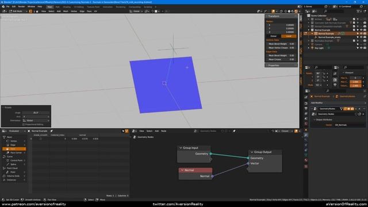Click the Global orientation button in Transform
The image size is (368, 207).
[274, 36]
